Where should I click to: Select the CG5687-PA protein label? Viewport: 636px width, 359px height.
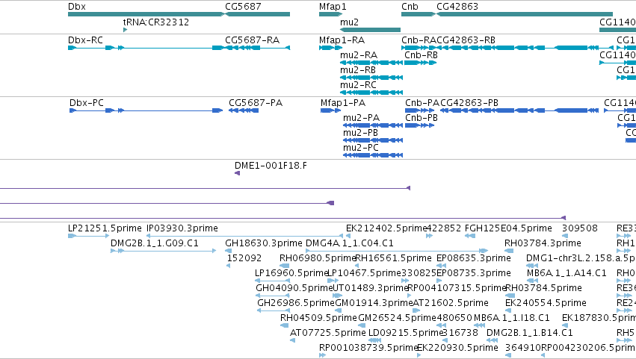(256, 103)
